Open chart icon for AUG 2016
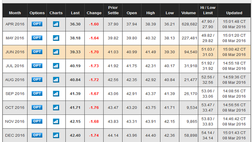Screen dimensions: 252x142 coord(56,80)
